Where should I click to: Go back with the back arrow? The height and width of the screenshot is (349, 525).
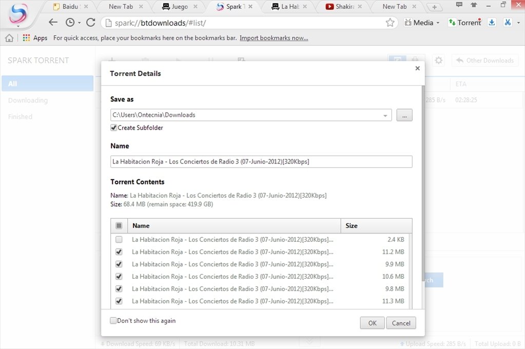click(x=53, y=23)
